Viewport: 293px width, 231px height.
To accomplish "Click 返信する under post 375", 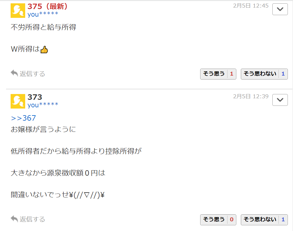I will 32,74.
